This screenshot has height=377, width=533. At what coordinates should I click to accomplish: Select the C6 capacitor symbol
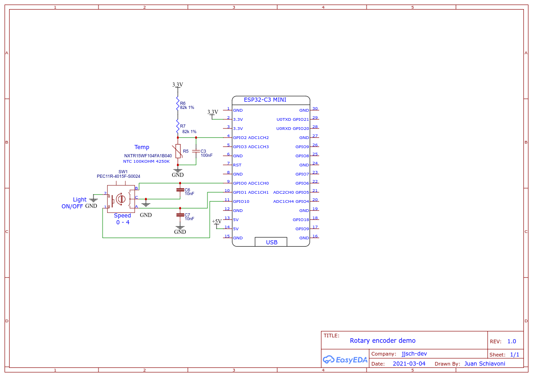pyautogui.click(x=180, y=190)
